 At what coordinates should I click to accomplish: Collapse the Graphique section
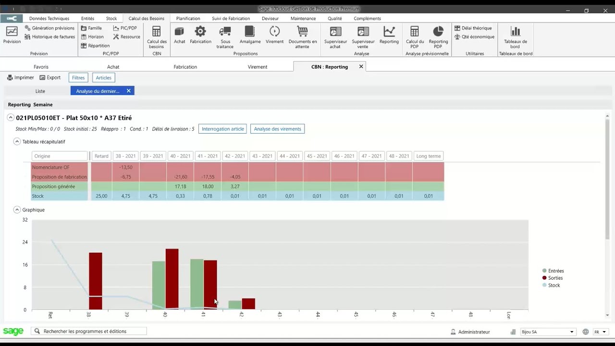(17, 210)
